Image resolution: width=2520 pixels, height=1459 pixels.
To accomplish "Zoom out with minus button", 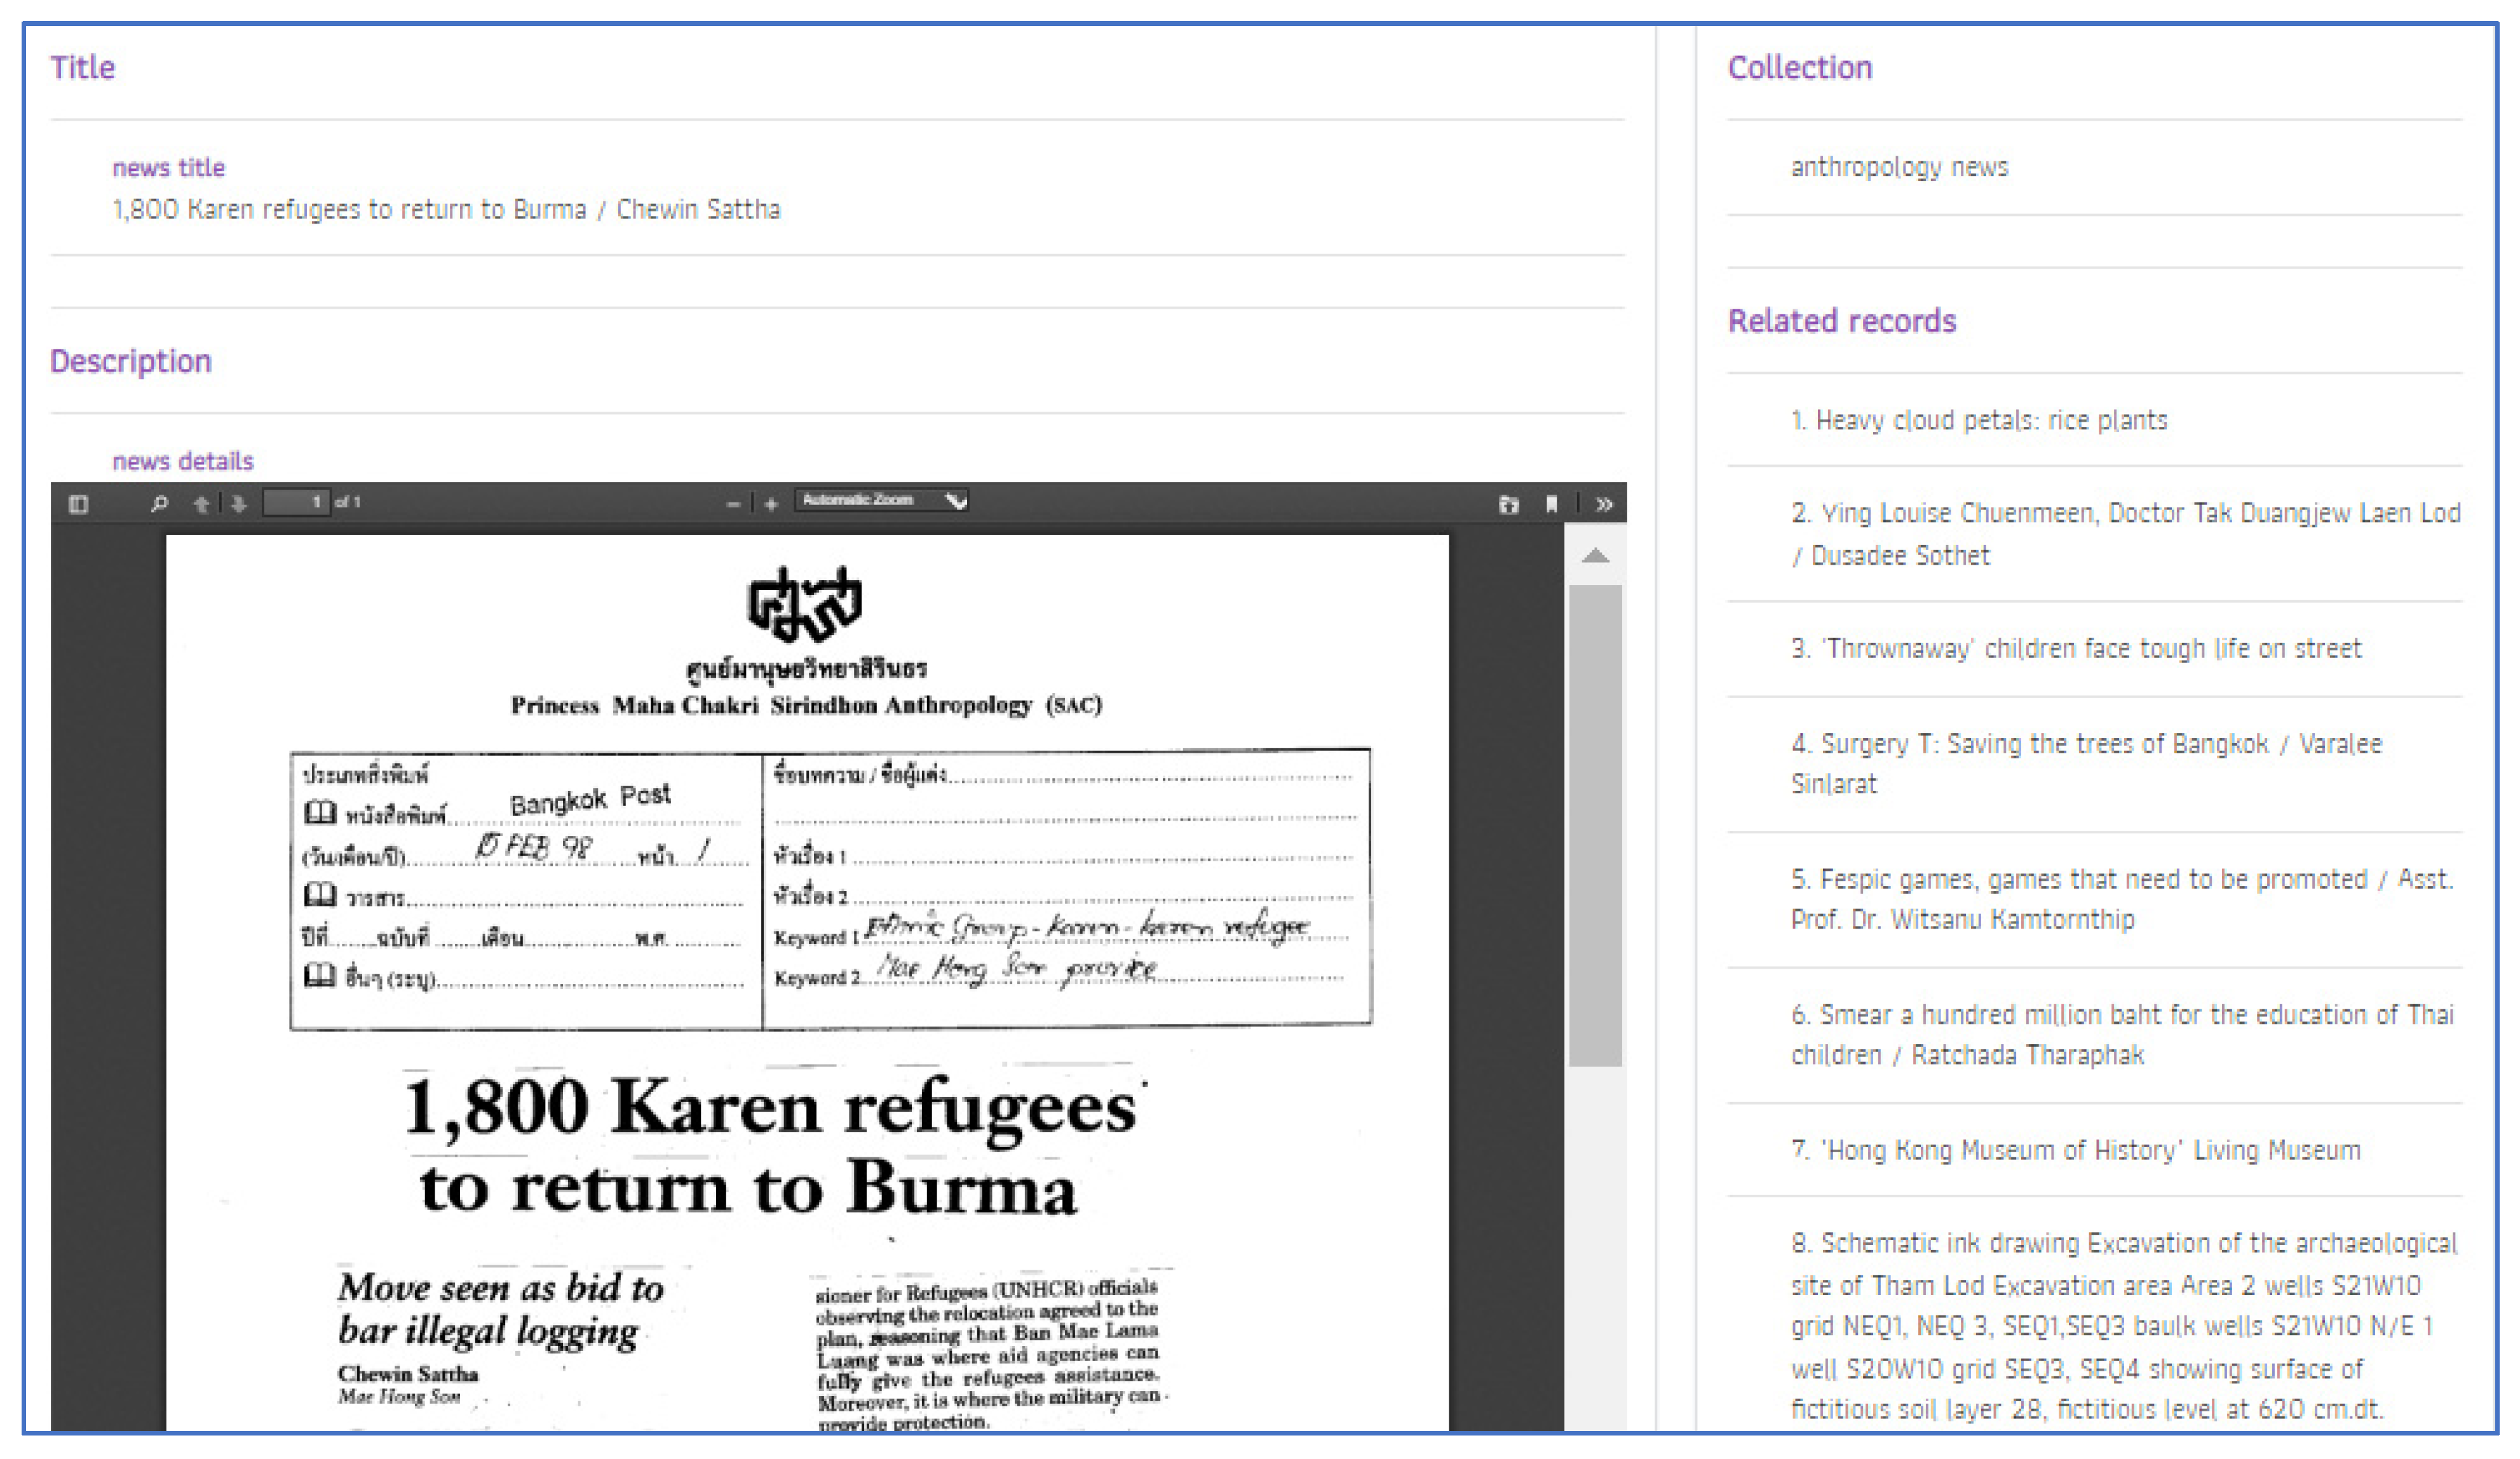I will click(x=733, y=505).
